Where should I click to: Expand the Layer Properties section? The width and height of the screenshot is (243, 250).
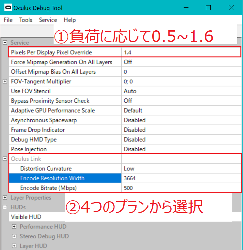click(5, 197)
